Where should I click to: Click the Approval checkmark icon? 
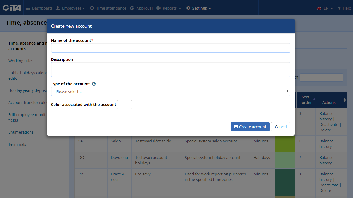pos(132,8)
